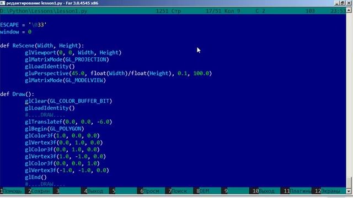Click the vertical scrollbar thumb
353x198 pixels.
click(x=349, y=183)
